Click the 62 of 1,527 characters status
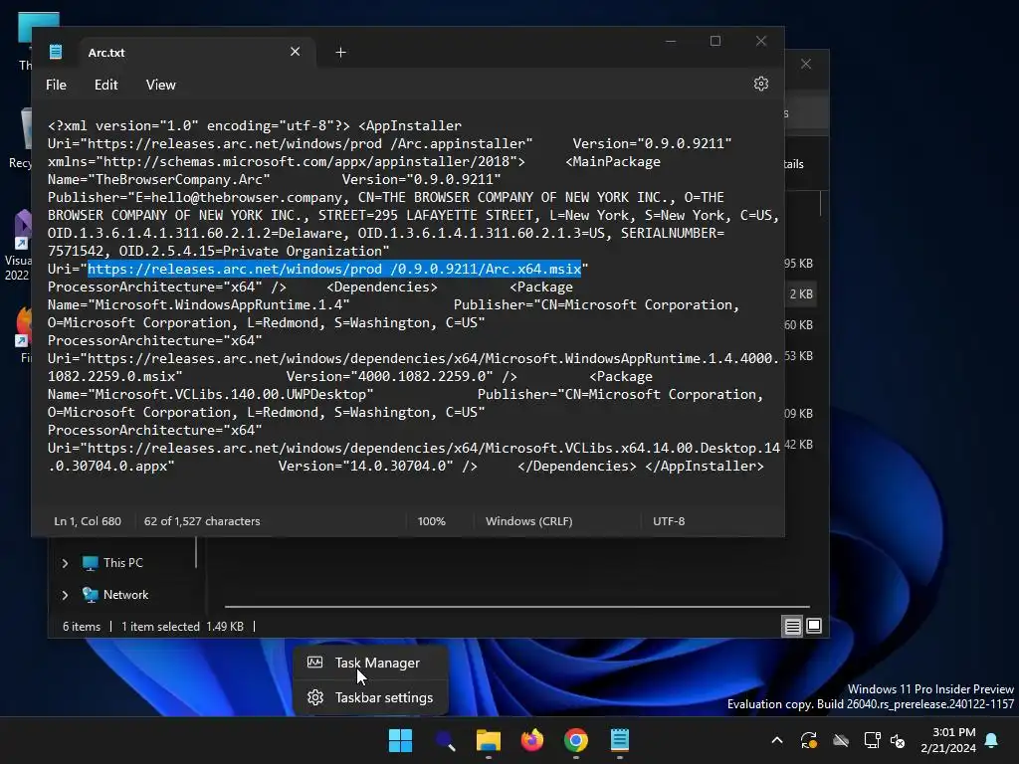The height and width of the screenshot is (764, 1019). 202,521
